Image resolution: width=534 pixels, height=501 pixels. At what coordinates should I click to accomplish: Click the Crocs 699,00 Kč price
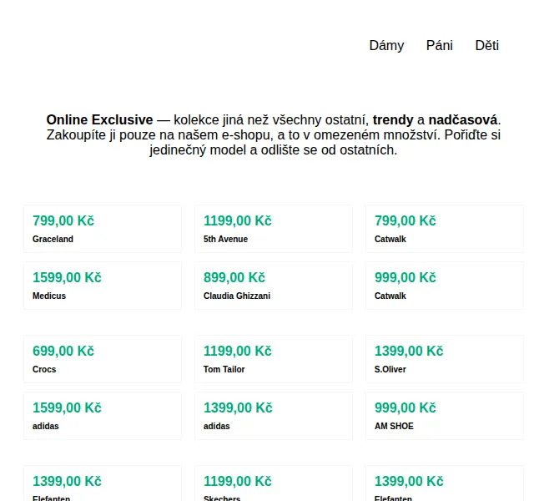(63, 351)
